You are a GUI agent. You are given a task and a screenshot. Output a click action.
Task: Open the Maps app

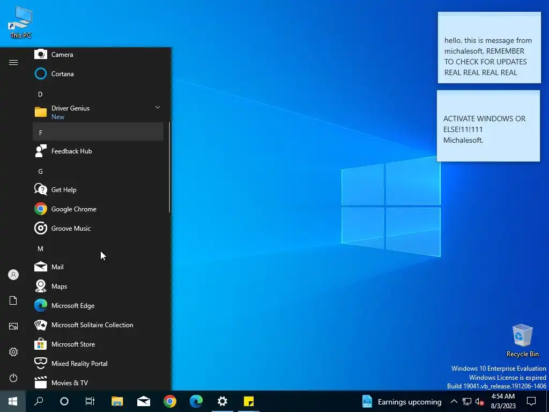98,286
